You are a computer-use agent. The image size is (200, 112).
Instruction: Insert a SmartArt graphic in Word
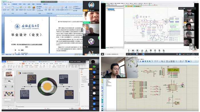coord(29,8)
